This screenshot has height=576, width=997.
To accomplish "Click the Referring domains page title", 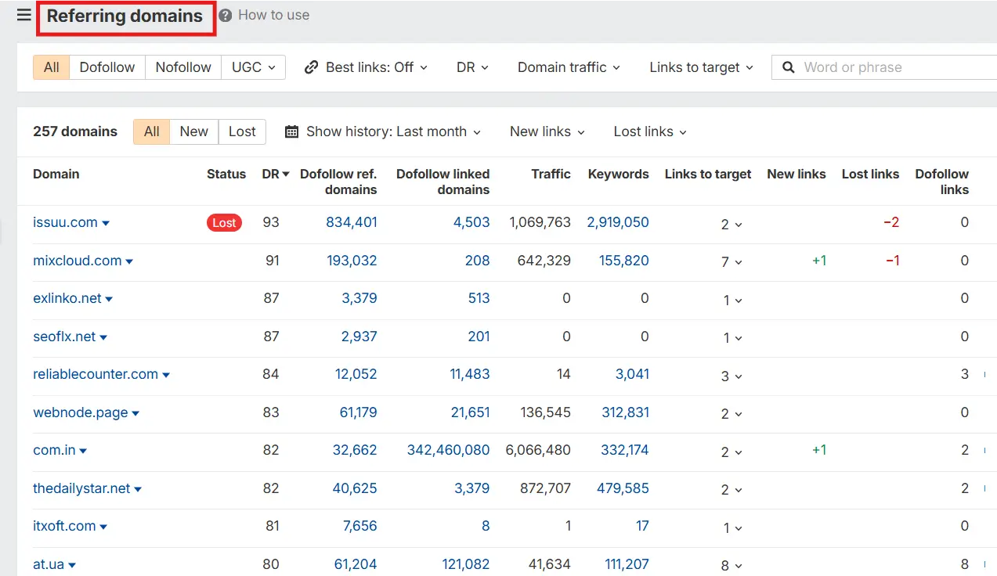I will (x=125, y=16).
